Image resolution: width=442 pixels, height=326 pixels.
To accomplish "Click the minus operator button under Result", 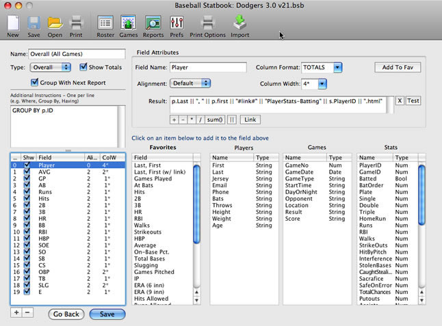I will point(183,120).
